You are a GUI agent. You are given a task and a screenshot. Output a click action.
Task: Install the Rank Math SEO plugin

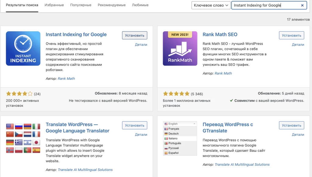tap(292, 35)
